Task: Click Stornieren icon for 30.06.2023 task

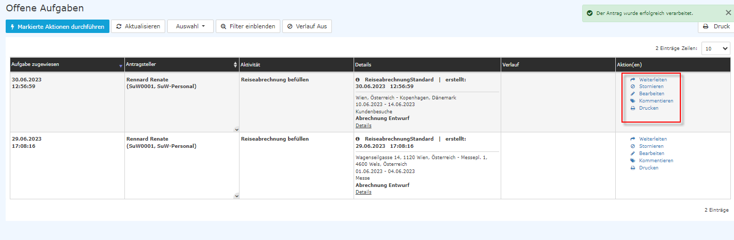Action: click(x=633, y=87)
